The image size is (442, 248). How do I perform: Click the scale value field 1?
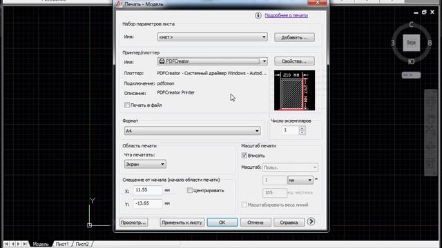(x=275, y=180)
